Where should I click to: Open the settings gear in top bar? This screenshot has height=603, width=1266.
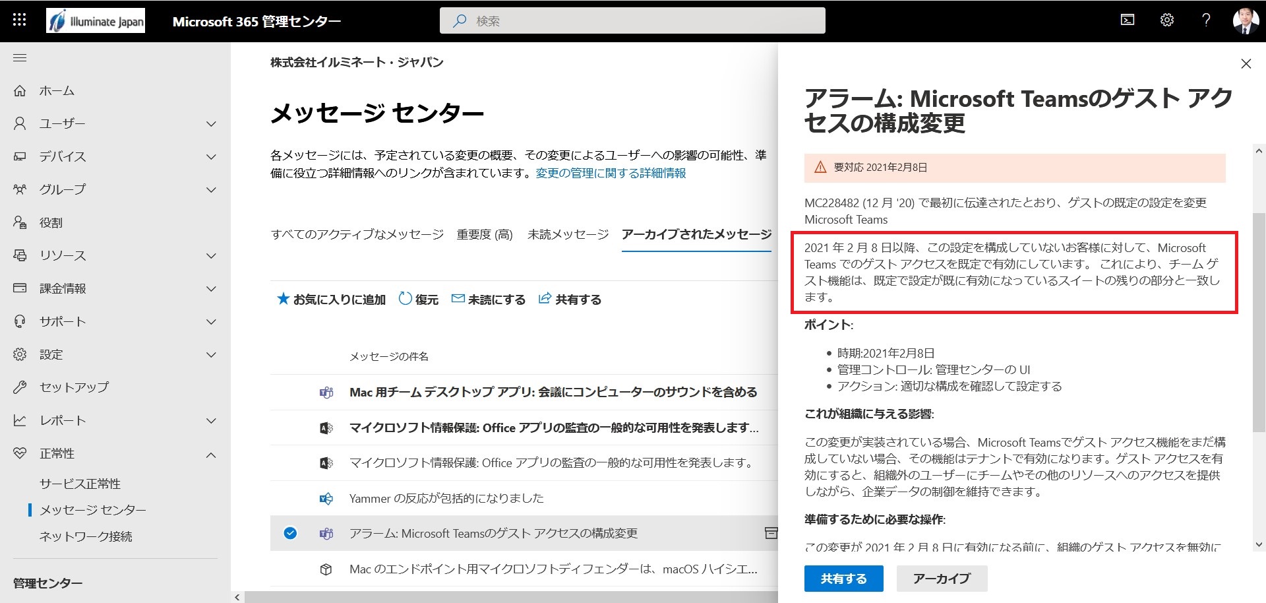click(1167, 20)
